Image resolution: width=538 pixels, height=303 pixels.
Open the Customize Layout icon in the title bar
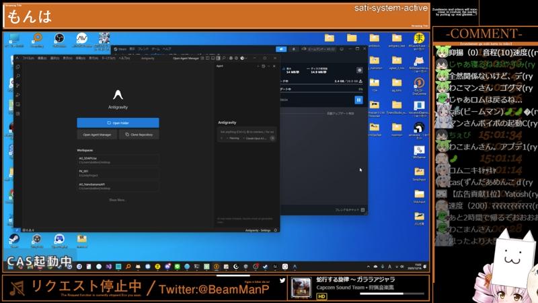(202, 58)
